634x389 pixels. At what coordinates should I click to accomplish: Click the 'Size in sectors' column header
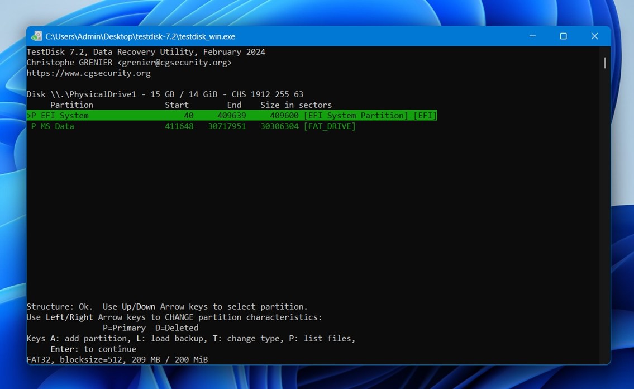[x=296, y=105]
